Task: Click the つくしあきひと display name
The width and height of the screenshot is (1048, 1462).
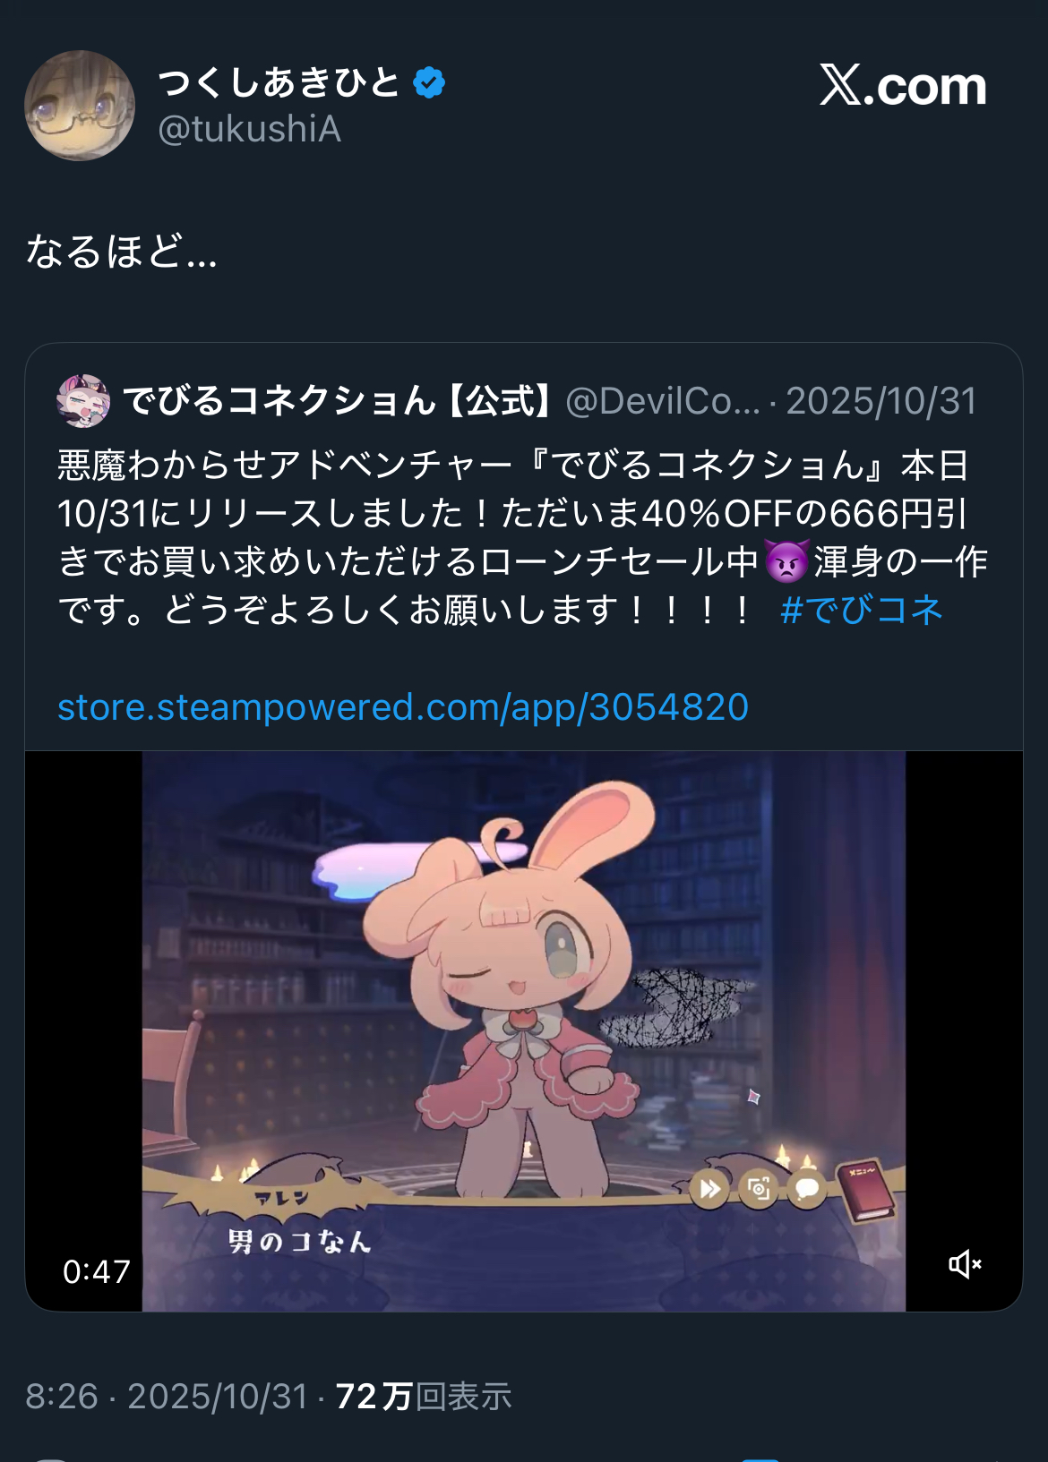Action: click(279, 83)
